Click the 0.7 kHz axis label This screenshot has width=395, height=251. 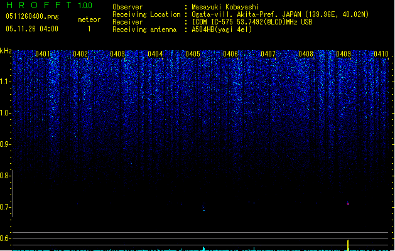5,207
